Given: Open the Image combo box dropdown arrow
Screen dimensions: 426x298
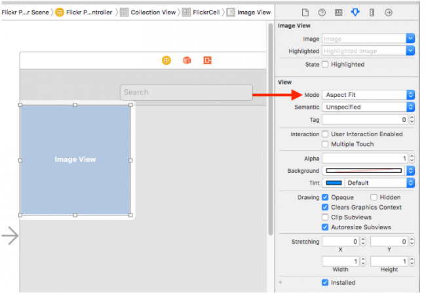Looking at the screenshot, I should 410,39.
